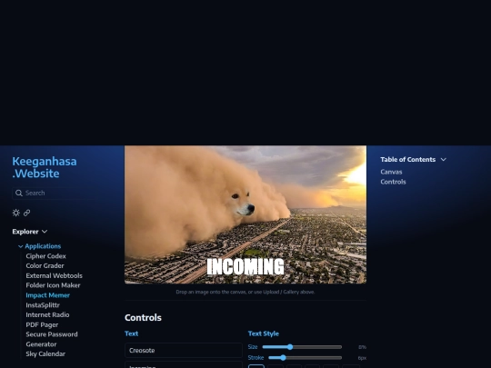The height and width of the screenshot is (368, 491).
Task: Click the meme canvas image
Action: [x=245, y=214]
